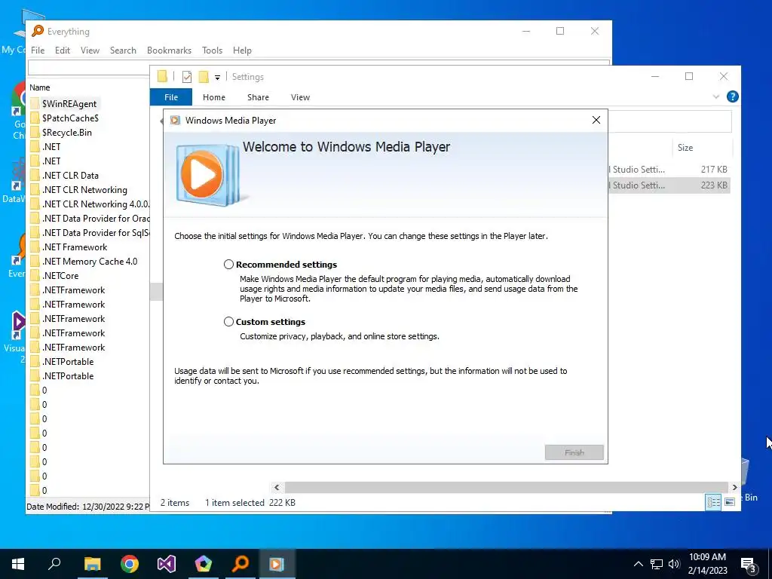The image size is (772, 579).
Task: Click New folder quick access icon
Action: tap(204, 77)
